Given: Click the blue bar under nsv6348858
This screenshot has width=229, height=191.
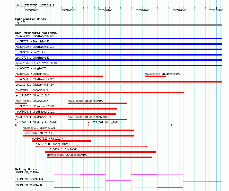Looking at the screenshot, I should (118, 39).
